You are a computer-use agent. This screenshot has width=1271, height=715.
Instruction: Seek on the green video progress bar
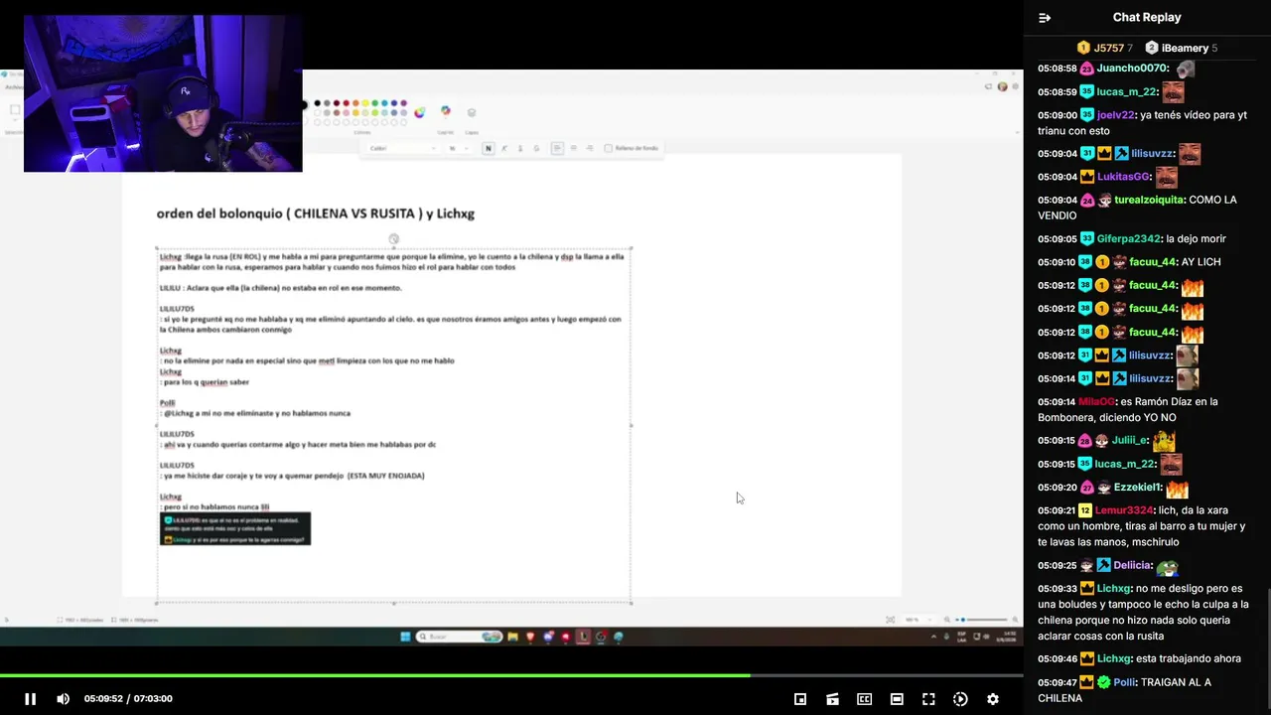point(511,675)
